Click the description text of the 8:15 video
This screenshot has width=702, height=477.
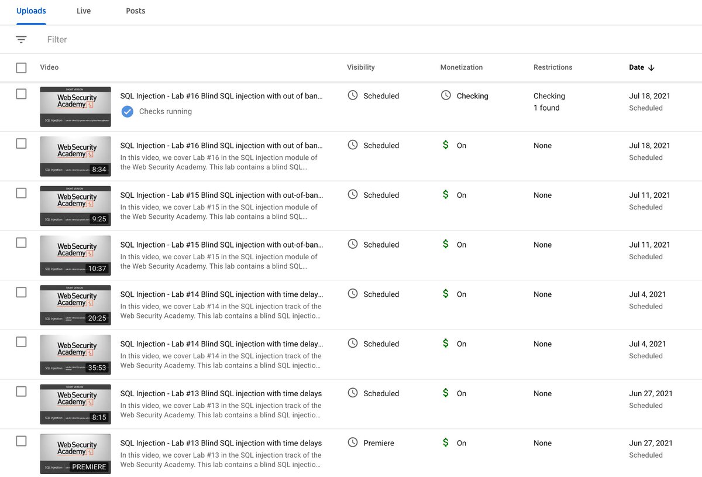tap(221, 410)
